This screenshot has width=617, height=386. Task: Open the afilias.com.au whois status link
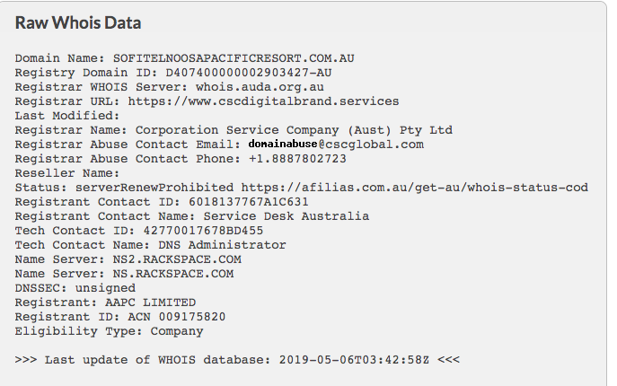click(415, 188)
